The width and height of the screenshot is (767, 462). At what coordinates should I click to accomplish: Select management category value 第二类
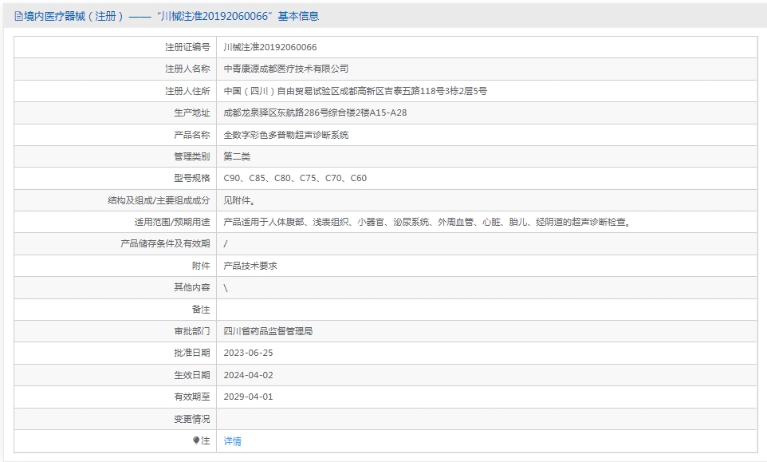click(x=237, y=156)
